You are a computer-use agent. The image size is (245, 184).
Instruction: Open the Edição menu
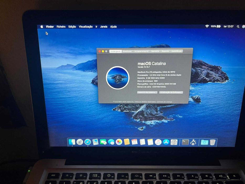pos(72,27)
